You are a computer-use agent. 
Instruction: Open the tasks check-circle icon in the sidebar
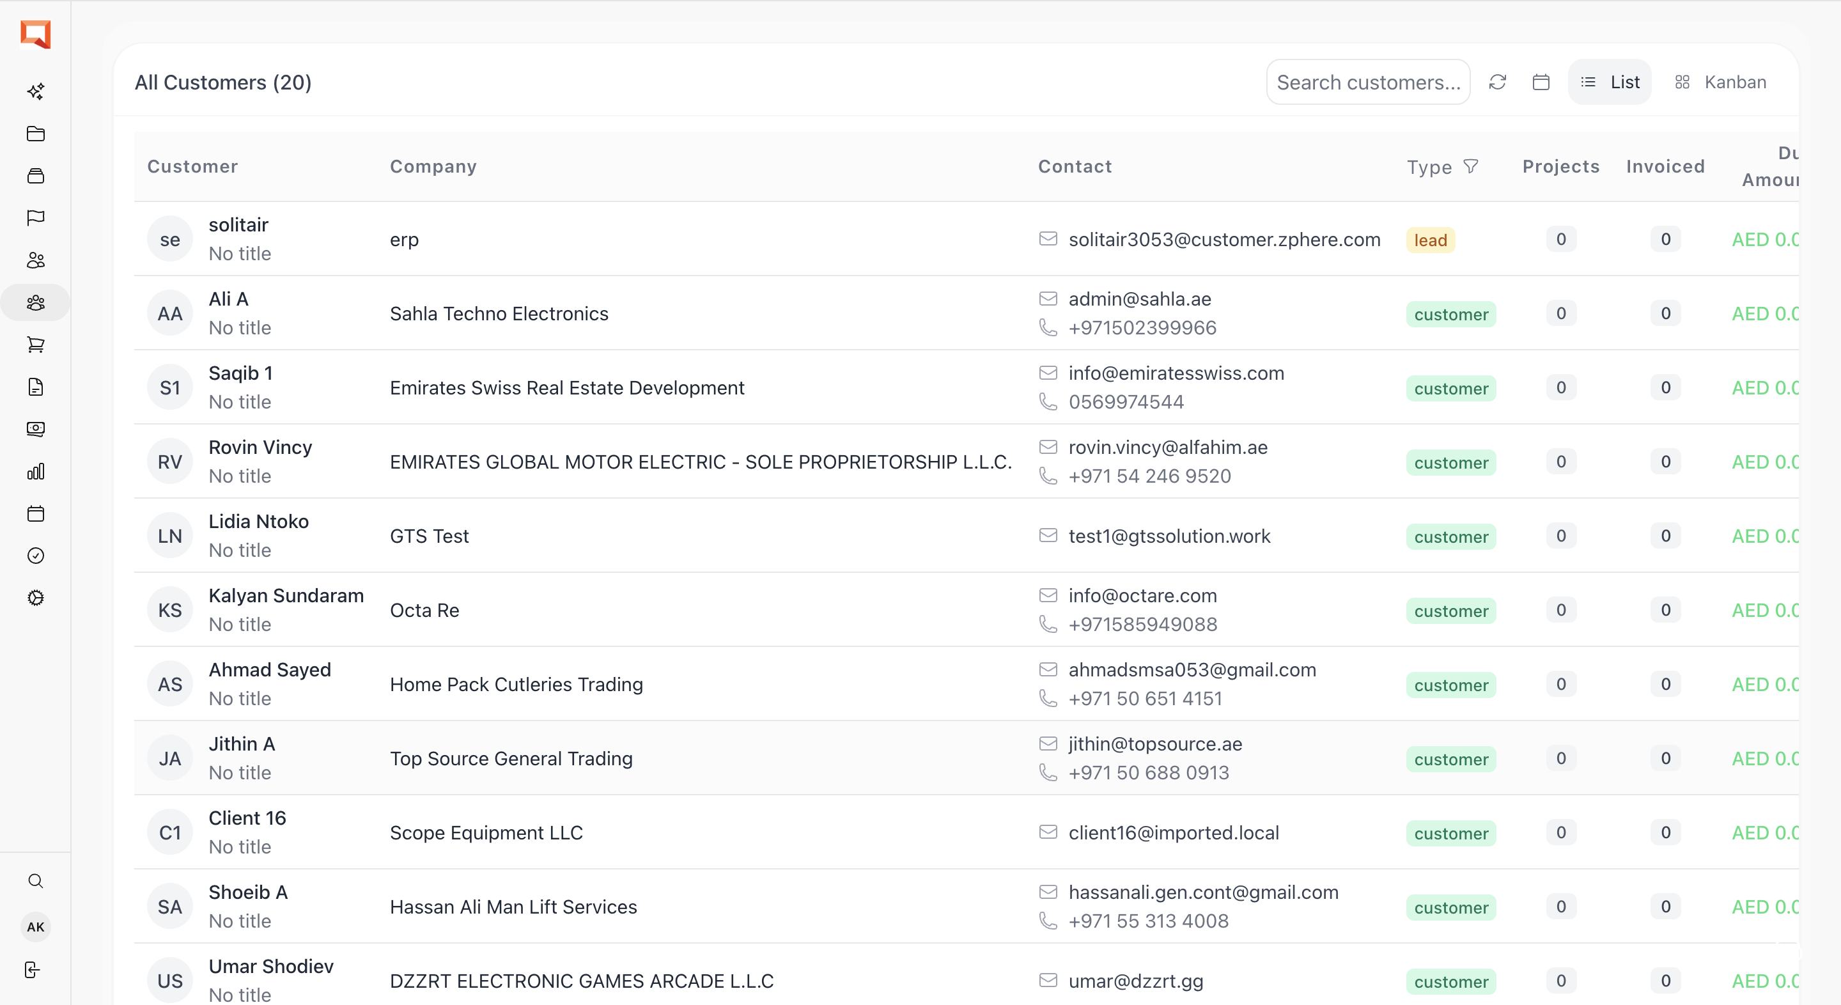35,556
